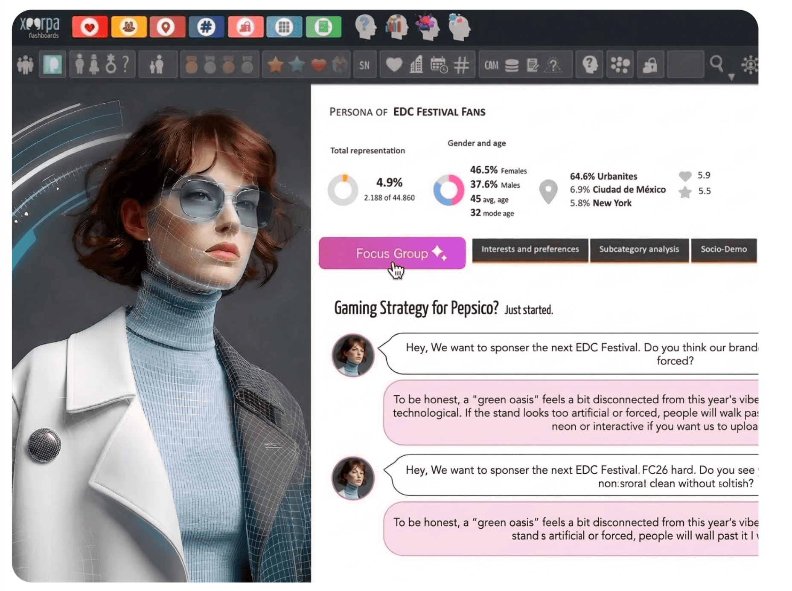Viewport: 792px width, 591px height.
Task: Click the '46.5% Females' statistic
Action: (498, 170)
